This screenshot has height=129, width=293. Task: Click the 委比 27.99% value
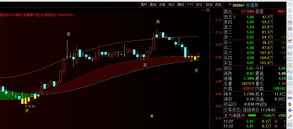248,12
